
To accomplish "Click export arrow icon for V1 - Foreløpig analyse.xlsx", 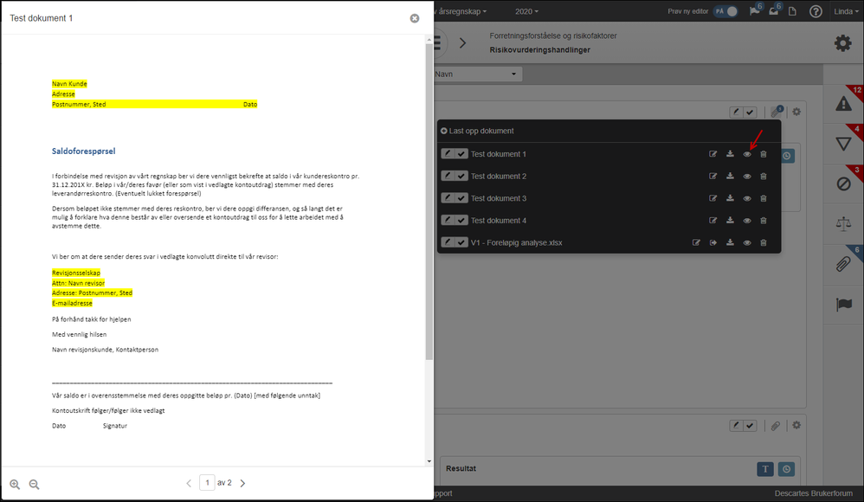I will [713, 242].
